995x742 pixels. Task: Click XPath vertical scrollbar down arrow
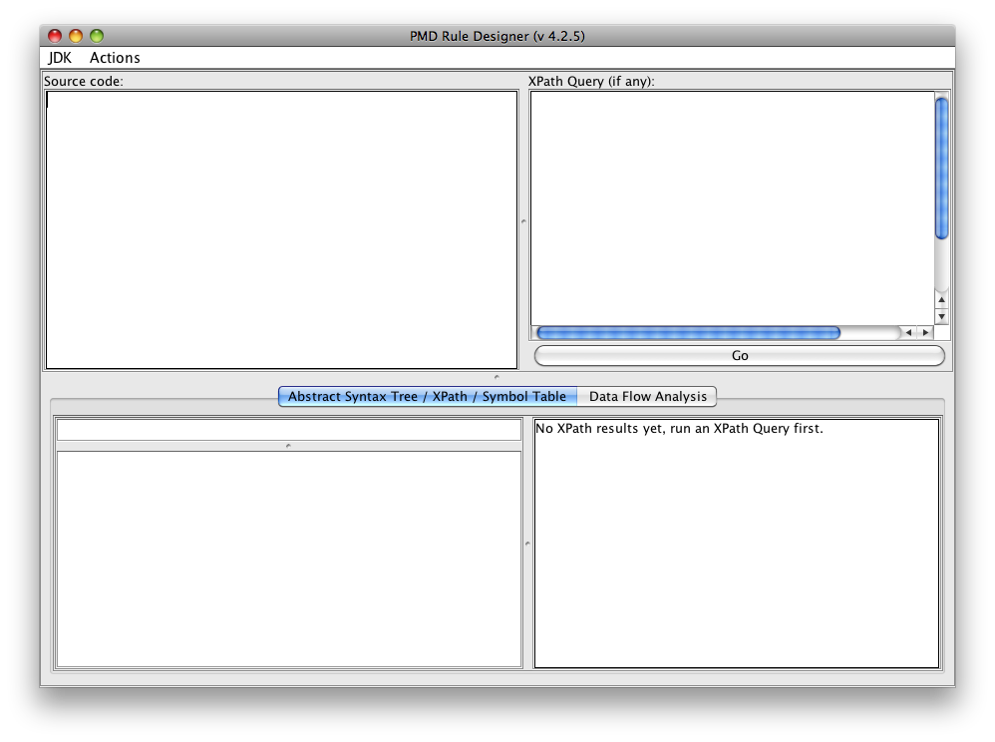(942, 316)
